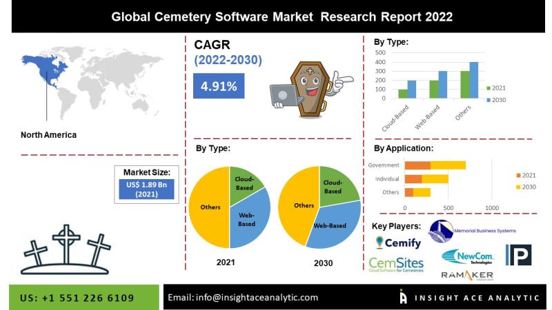Screen dimensions: 552x310
Task: Click the green 2021 Cloud-Based bar
Action: click(403, 94)
